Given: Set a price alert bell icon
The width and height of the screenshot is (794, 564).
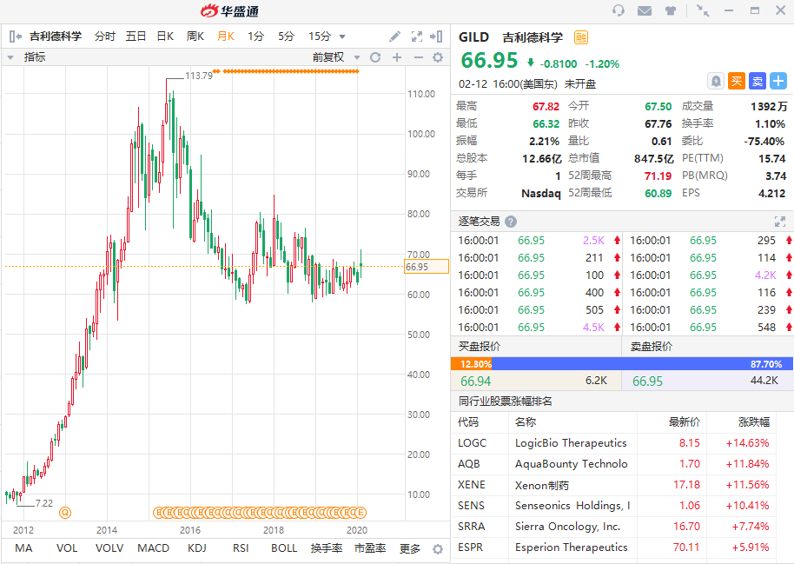Looking at the screenshot, I should (x=716, y=81).
